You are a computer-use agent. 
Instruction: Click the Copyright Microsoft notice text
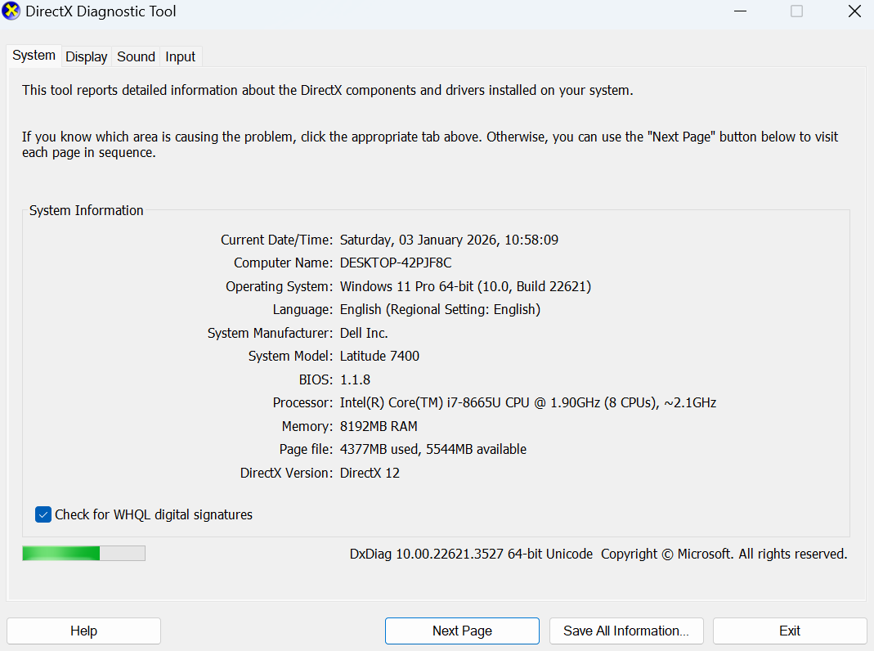point(724,554)
